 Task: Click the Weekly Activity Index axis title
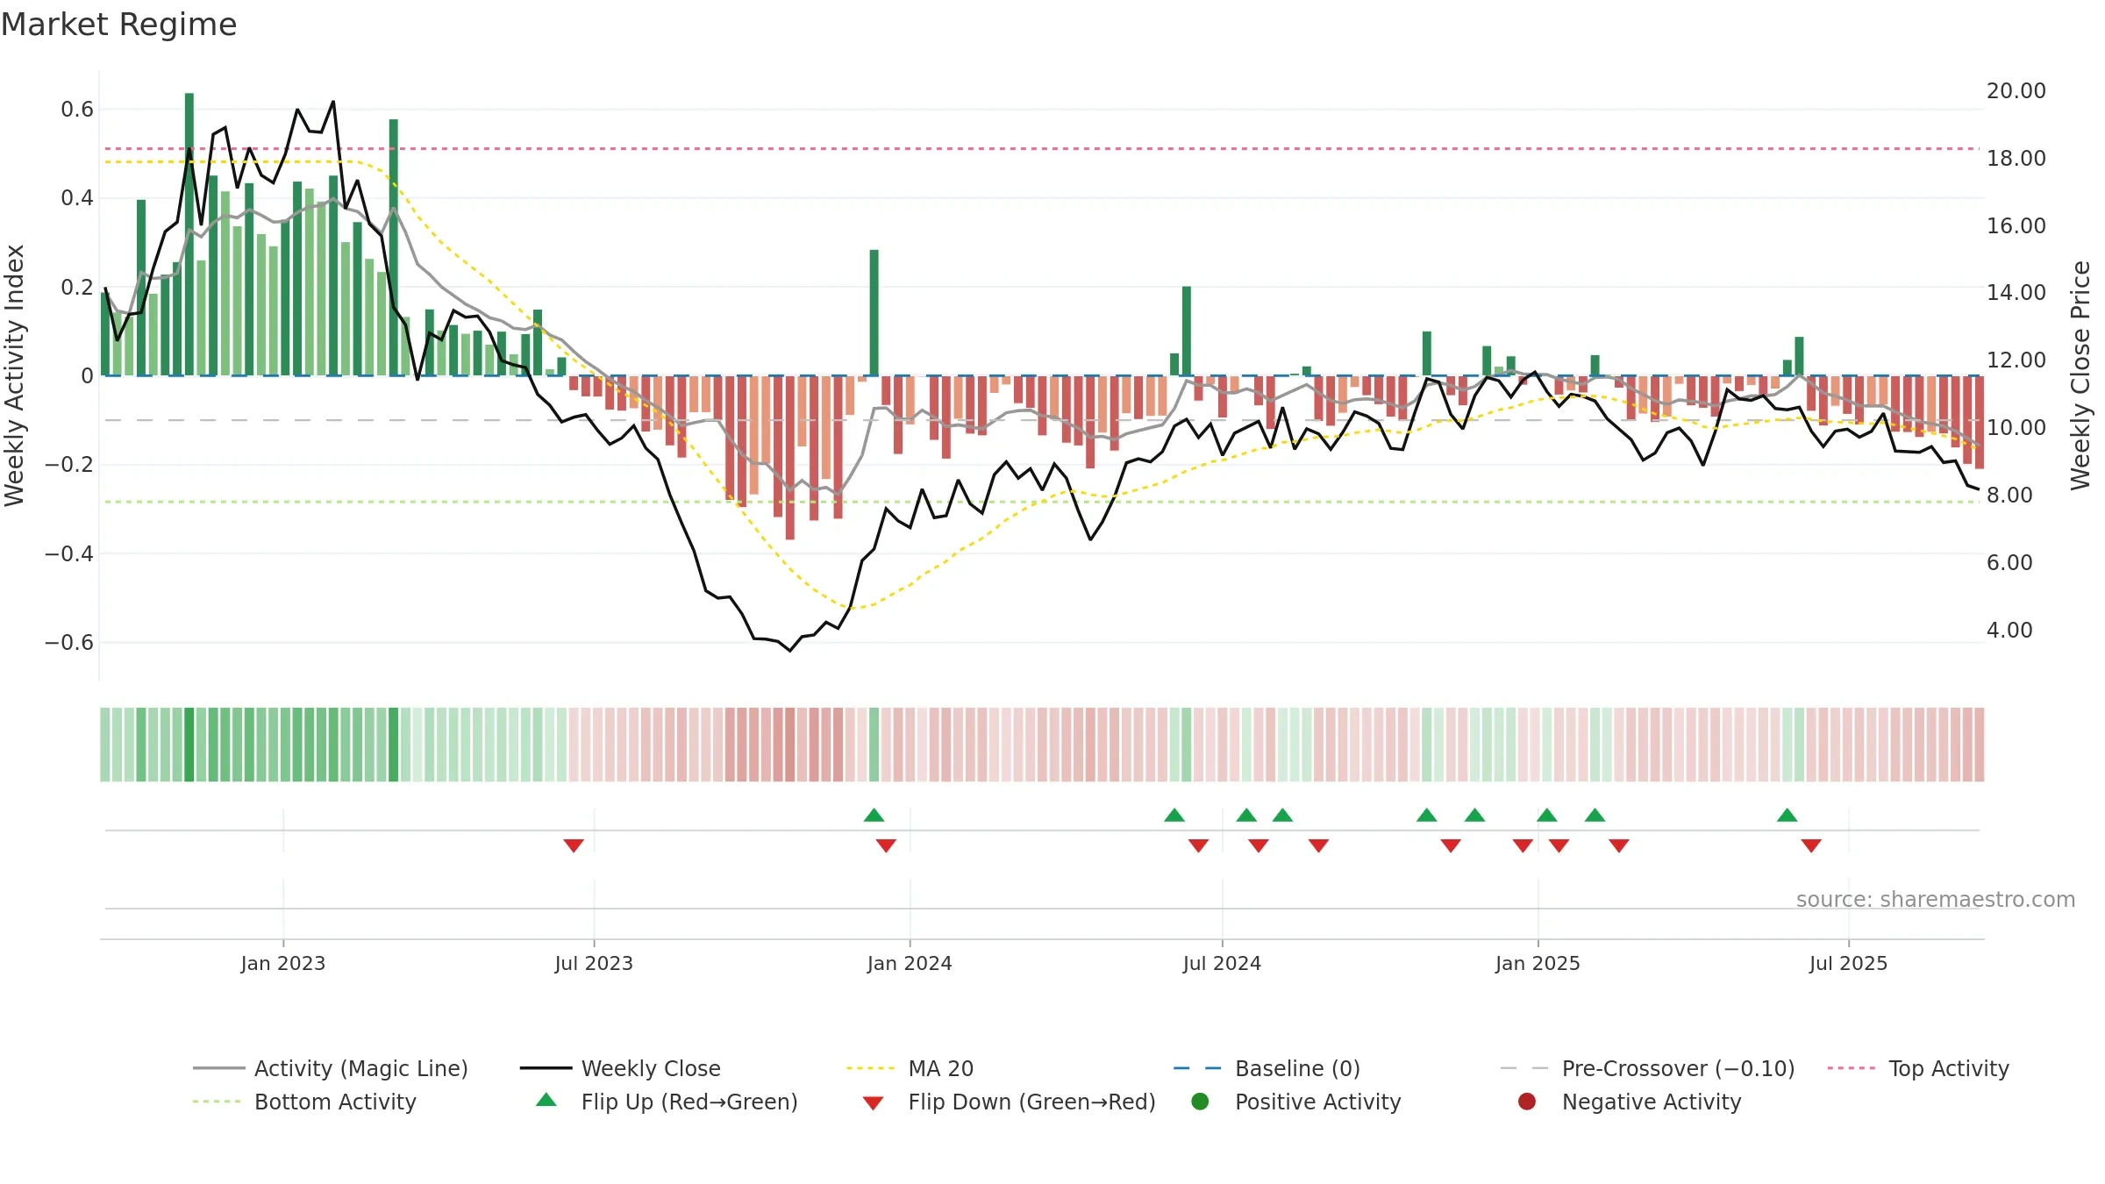tap(14, 375)
